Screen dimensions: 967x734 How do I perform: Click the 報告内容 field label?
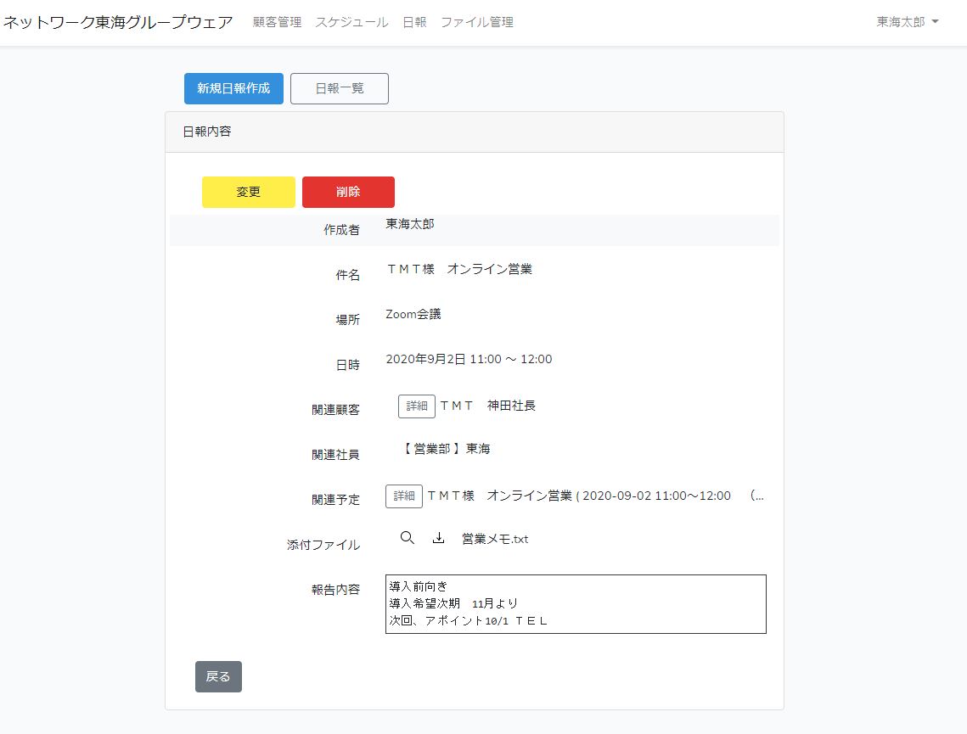point(335,590)
